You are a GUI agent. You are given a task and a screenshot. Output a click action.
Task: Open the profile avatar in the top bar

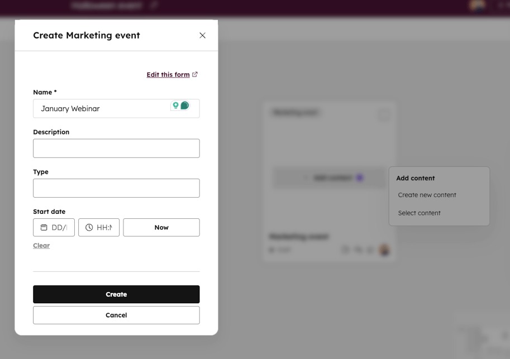tap(477, 6)
